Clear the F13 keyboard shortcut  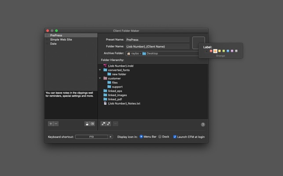click(x=110, y=137)
